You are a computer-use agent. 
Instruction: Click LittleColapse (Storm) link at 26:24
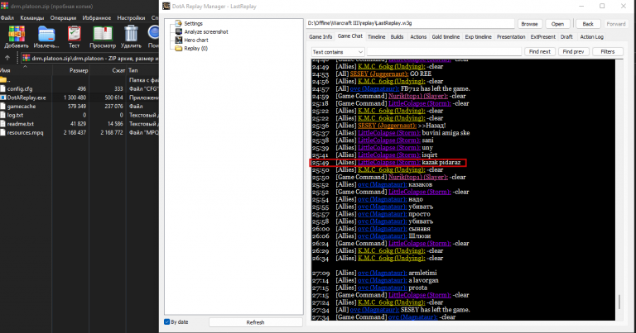click(x=419, y=244)
